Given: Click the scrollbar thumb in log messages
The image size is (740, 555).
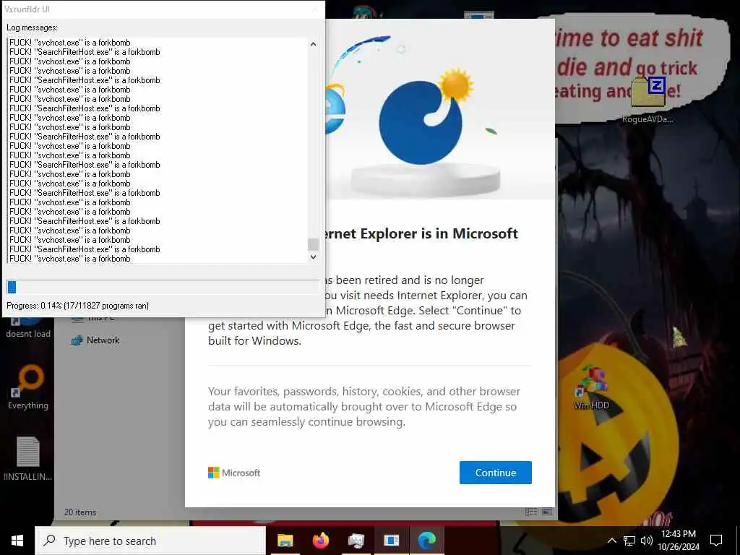Looking at the screenshot, I should 313,244.
